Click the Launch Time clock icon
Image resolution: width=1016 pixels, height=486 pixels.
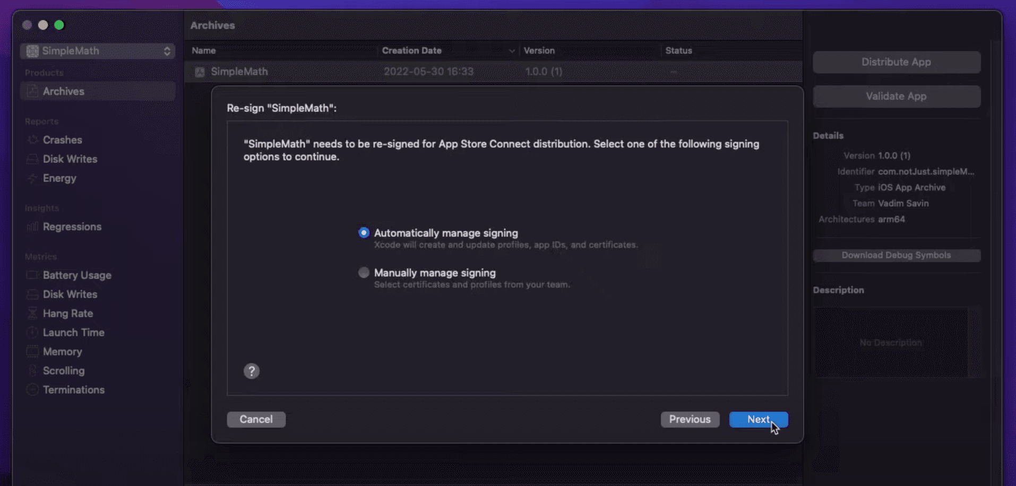tap(33, 333)
